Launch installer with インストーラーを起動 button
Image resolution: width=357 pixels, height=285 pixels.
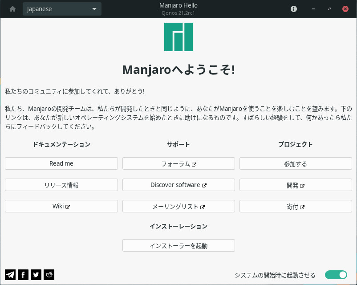point(178,245)
